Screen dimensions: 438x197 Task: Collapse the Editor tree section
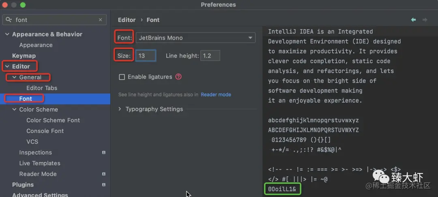[x=7, y=66]
